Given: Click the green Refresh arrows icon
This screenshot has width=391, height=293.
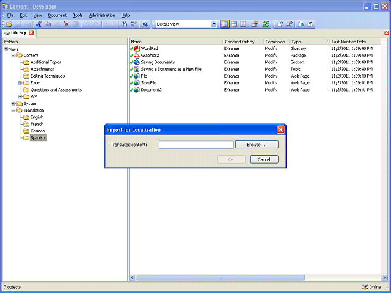Looking at the screenshot, I should pyautogui.click(x=266, y=24).
